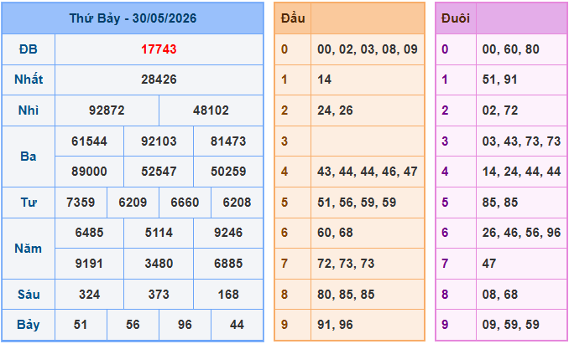Click the 'Năm' row label
The height and width of the screenshot is (344, 569).
(x=29, y=249)
